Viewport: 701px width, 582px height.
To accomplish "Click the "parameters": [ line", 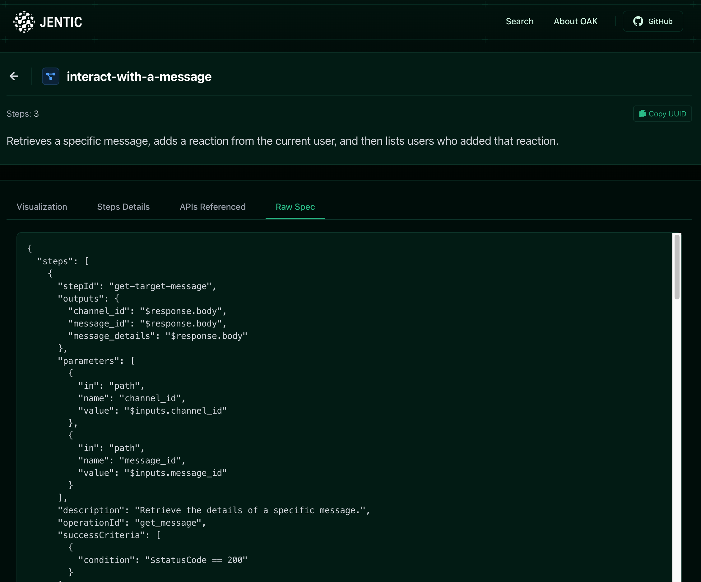I will (96, 361).
